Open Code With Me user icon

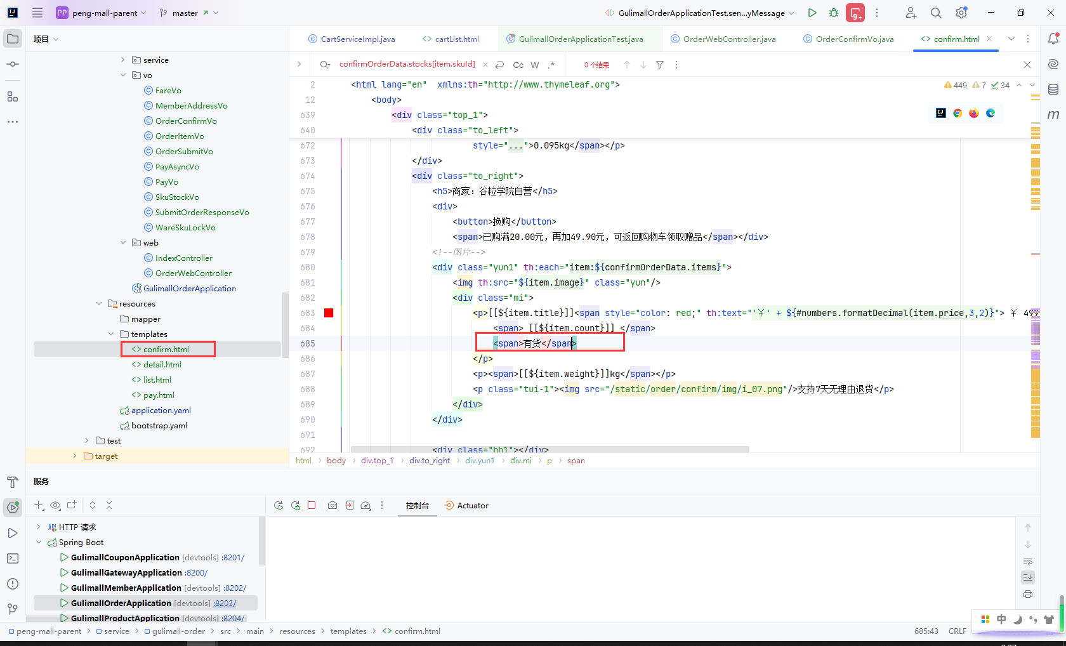click(911, 13)
